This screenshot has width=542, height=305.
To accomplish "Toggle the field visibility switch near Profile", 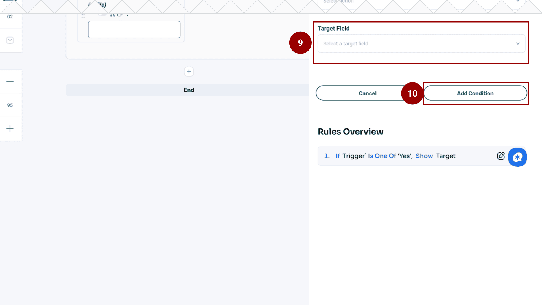I will (102, 14).
